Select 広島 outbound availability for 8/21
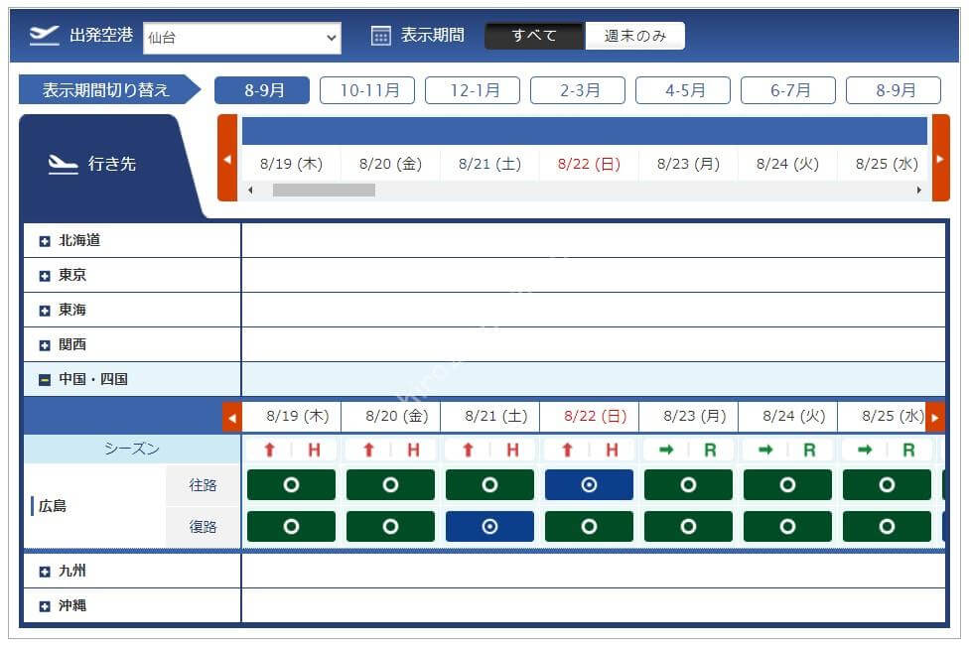Screen dimensions: 969x646 point(489,485)
